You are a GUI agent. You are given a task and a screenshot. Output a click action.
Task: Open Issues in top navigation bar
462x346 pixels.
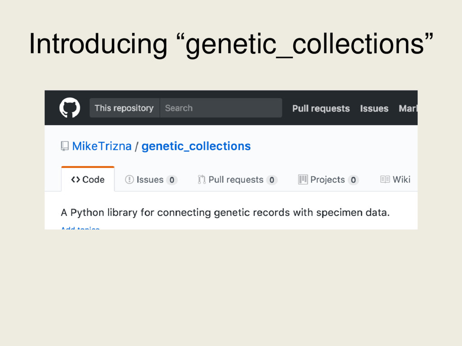tap(374, 109)
